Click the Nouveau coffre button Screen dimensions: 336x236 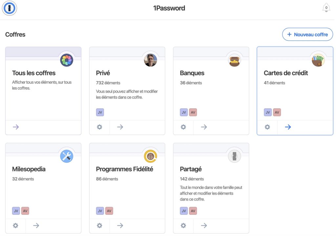point(307,34)
